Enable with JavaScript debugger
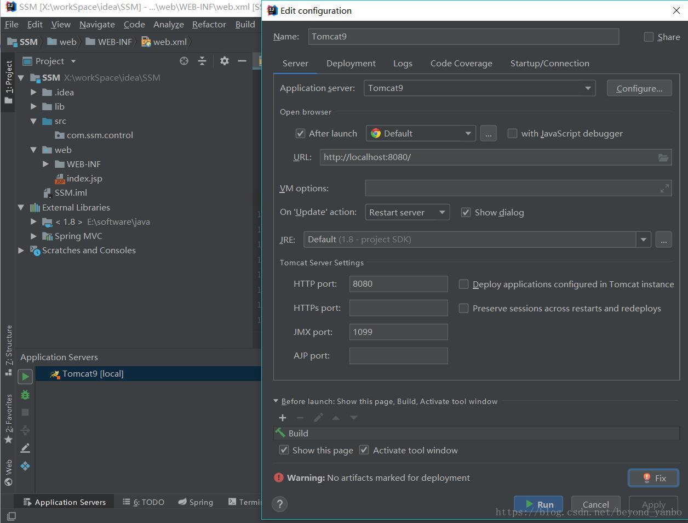This screenshot has height=523, width=688. [512, 133]
